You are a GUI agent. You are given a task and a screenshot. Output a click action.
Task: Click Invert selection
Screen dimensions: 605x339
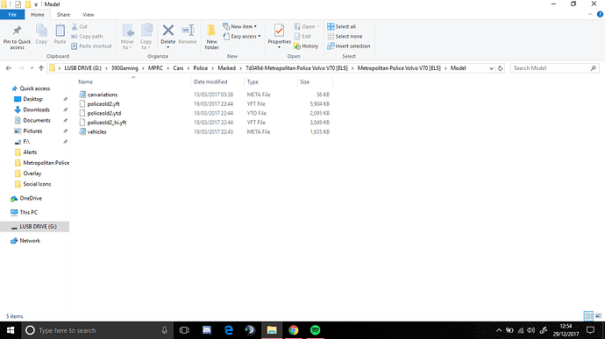click(349, 46)
